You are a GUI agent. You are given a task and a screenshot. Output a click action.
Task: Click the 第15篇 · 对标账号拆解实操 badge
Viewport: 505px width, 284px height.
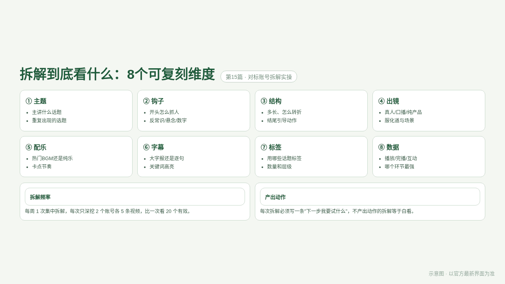259,77
